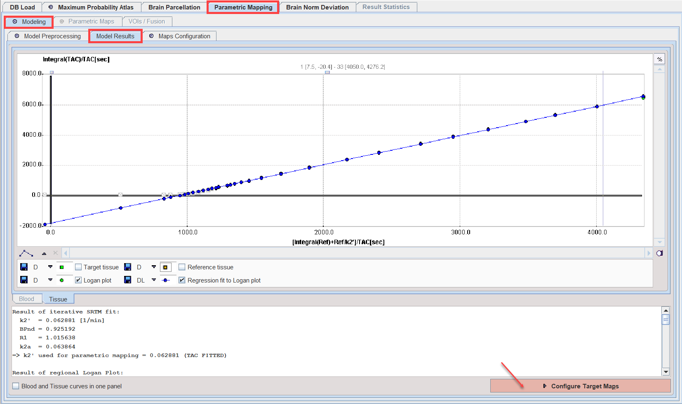
Task: Click orange square Reference tissue marker swatch
Action: (x=165, y=267)
